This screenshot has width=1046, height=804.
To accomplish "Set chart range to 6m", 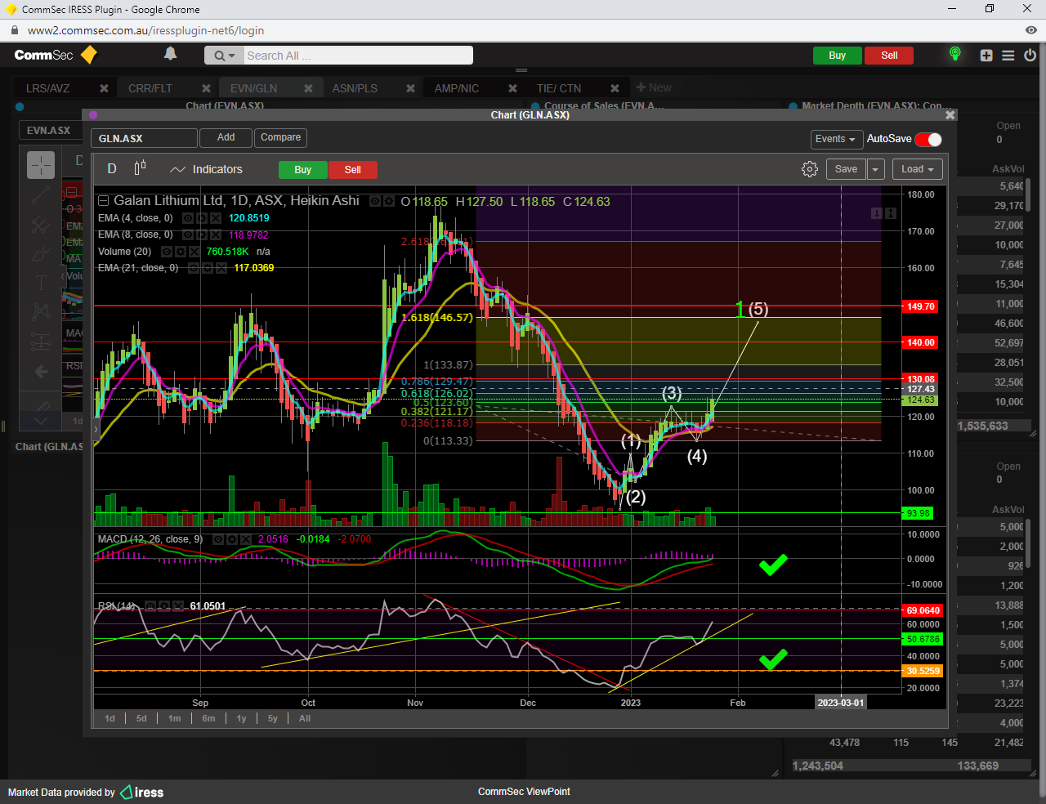I will coord(208,719).
